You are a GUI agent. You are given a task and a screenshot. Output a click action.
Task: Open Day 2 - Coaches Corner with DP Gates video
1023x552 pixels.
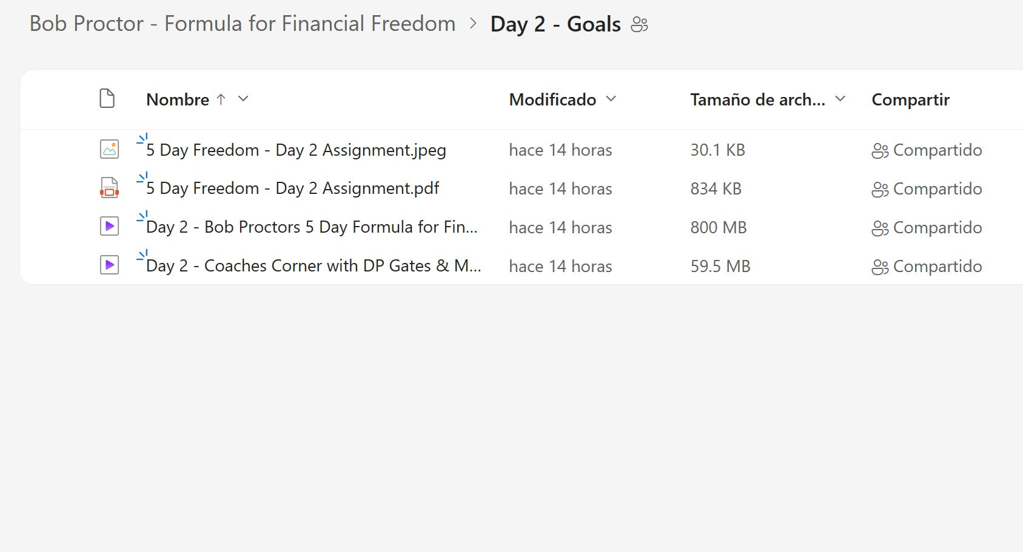tap(314, 266)
